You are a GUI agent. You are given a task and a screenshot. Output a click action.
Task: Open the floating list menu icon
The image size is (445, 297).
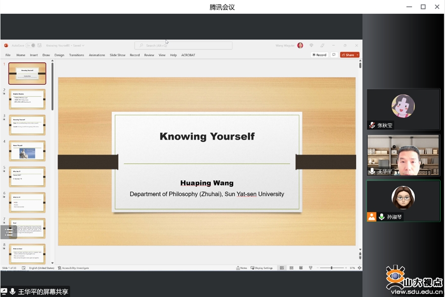click(8, 232)
